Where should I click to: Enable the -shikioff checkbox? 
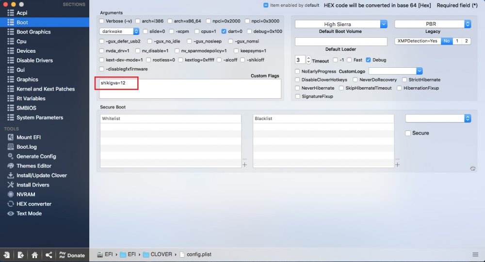[243, 60]
